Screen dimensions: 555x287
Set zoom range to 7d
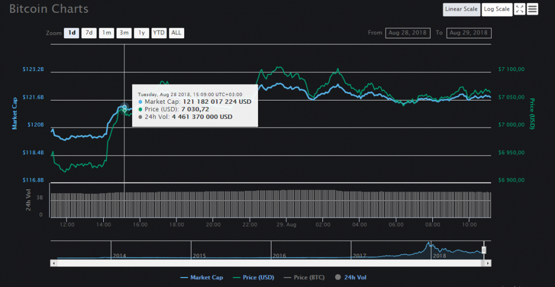89,33
